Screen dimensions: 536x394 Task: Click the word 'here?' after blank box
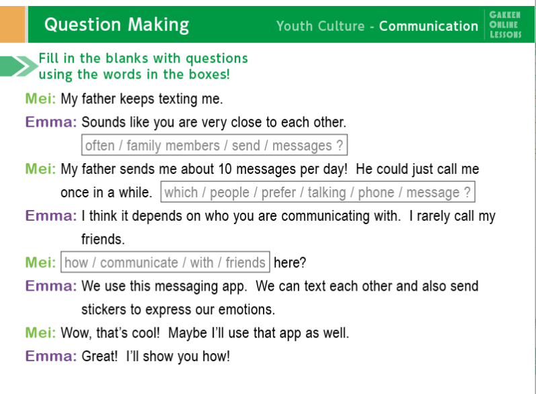[290, 262]
